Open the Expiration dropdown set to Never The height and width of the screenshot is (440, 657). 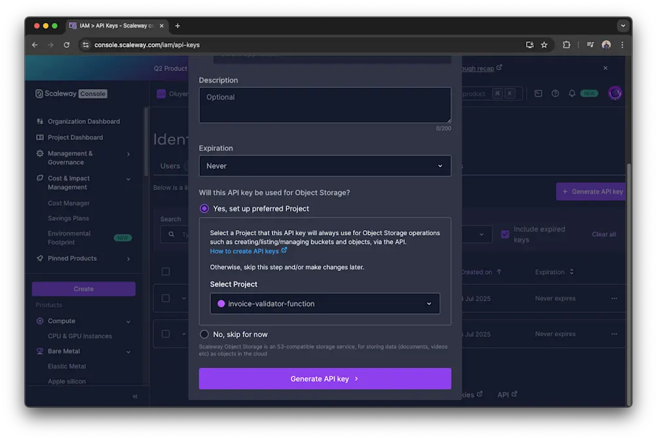(x=324, y=165)
